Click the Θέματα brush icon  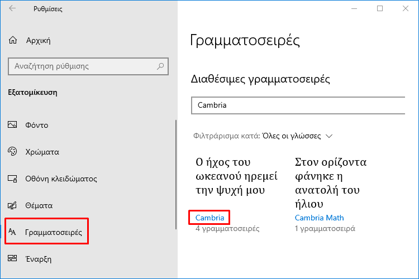pyautogui.click(x=12, y=205)
